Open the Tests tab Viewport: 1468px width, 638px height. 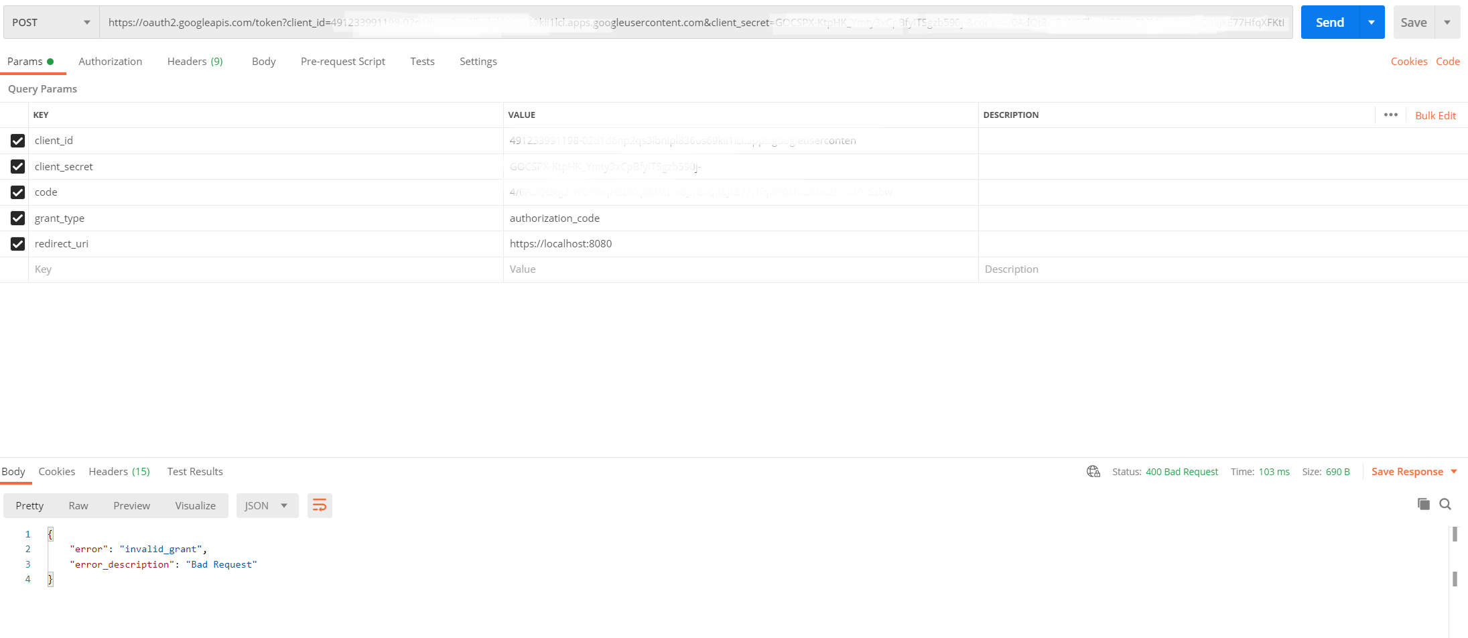point(422,61)
